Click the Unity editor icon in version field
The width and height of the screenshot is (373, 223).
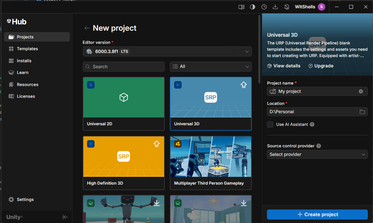click(89, 52)
